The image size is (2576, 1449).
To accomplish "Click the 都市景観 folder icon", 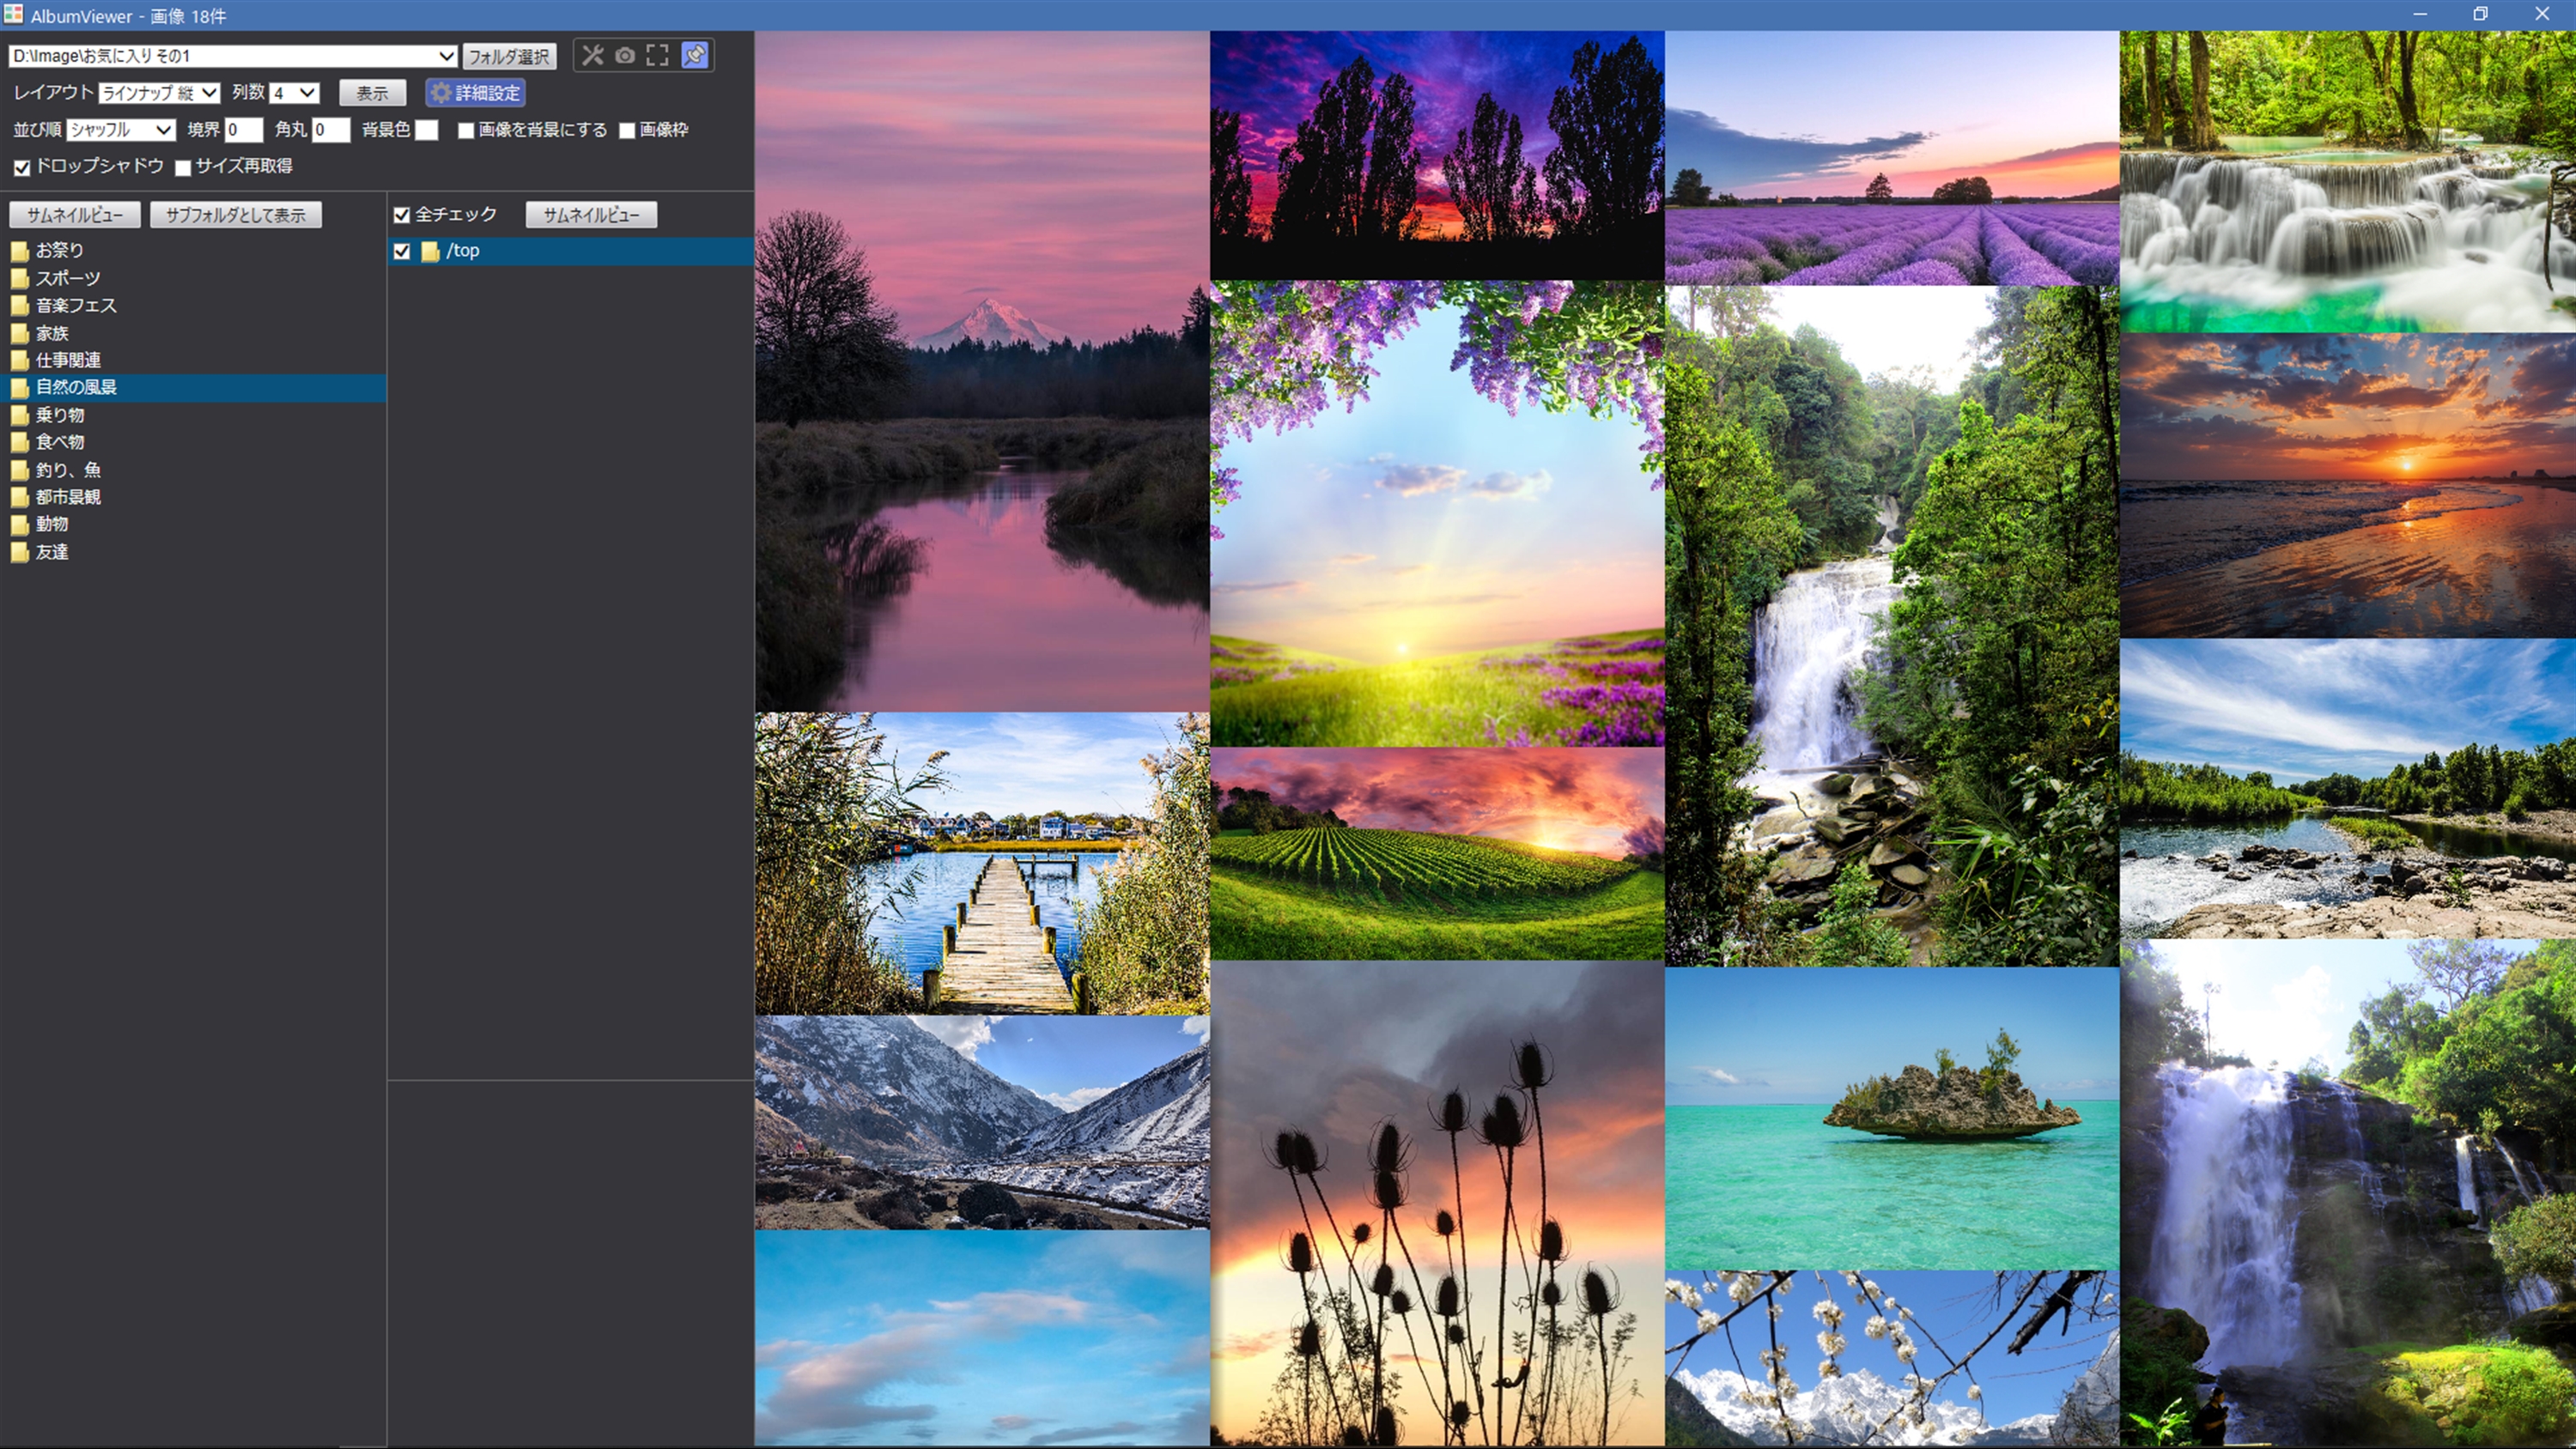I will tap(19, 498).
